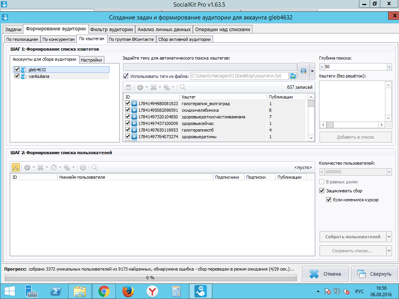The width and height of the screenshot is (399, 299).
Task: Click the copy icon in the hashtag list toolbar
Action: click(x=167, y=87)
